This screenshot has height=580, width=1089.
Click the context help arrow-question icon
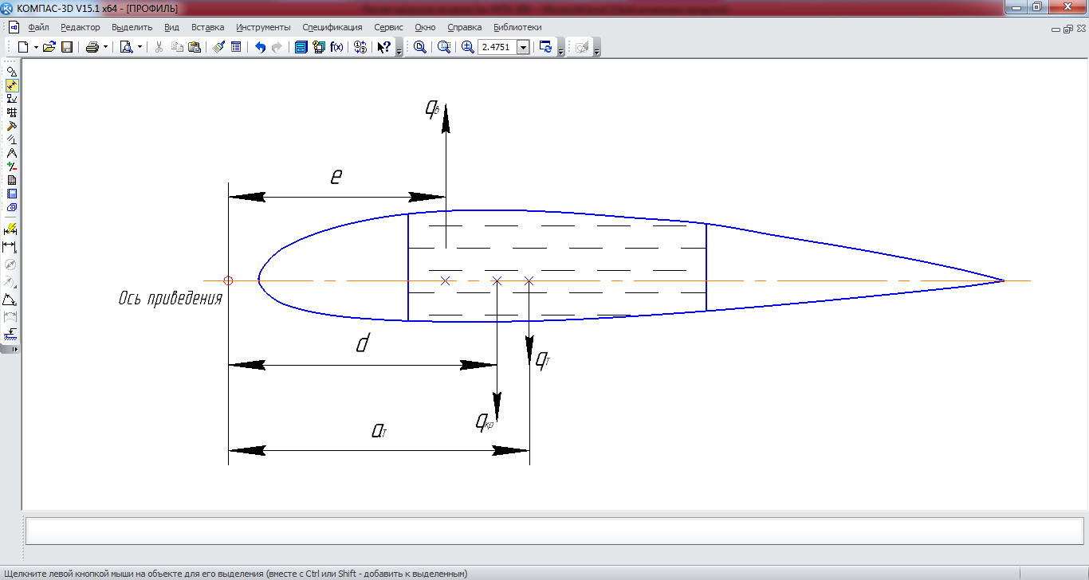coord(383,47)
